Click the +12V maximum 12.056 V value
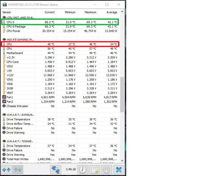 91,75
